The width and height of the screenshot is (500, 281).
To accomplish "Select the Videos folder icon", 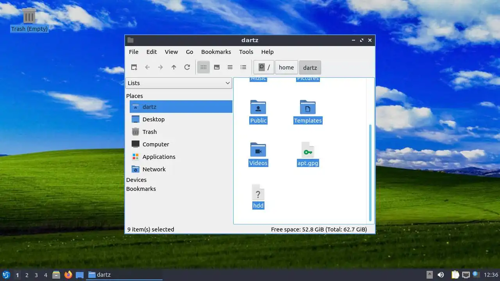I will (x=258, y=149).
